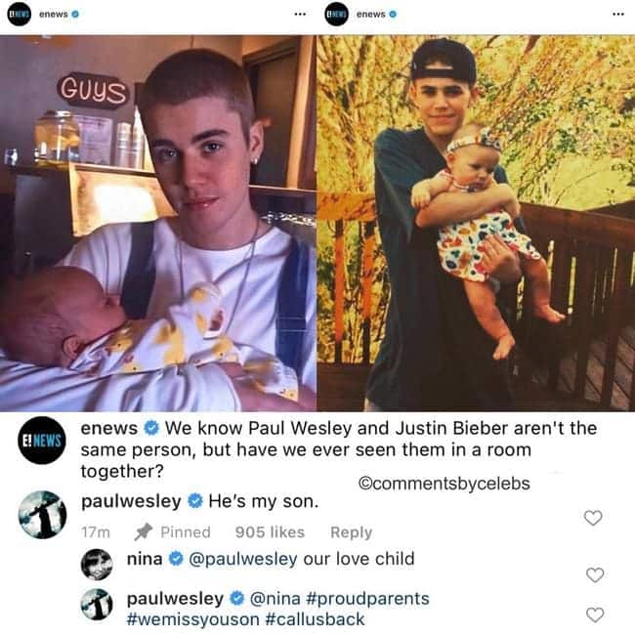This screenshot has width=635, height=635.
Task: Open three-dot menu on left post
Action: tap(300, 15)
